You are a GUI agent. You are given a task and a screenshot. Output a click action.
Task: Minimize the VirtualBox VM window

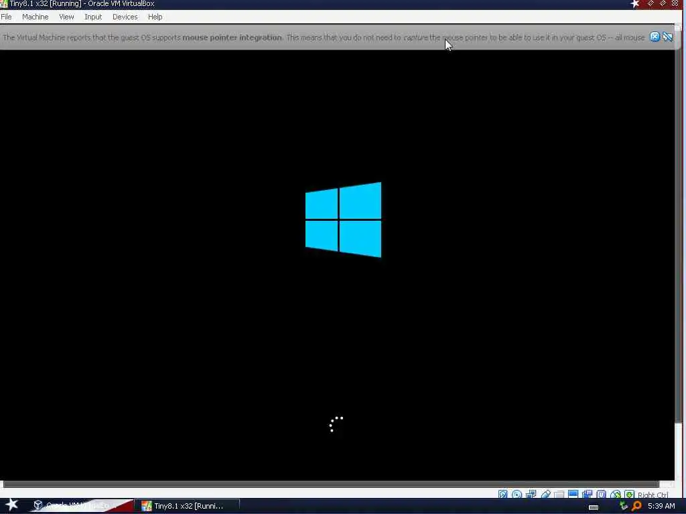[x=650, y=4]
